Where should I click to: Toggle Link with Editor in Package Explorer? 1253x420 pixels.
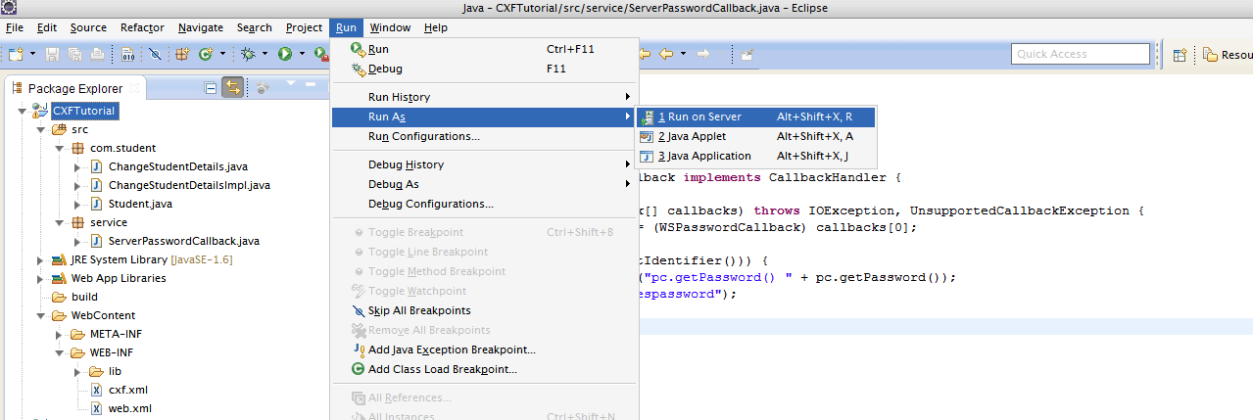[232, 88]
